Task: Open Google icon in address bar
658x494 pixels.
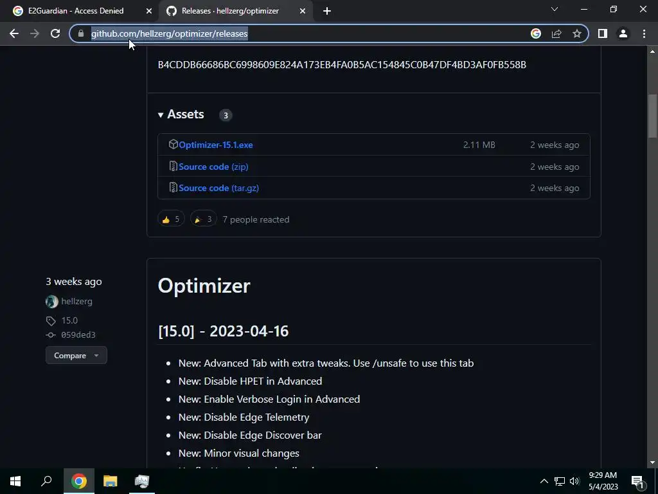Action: [x=536, y=33]
